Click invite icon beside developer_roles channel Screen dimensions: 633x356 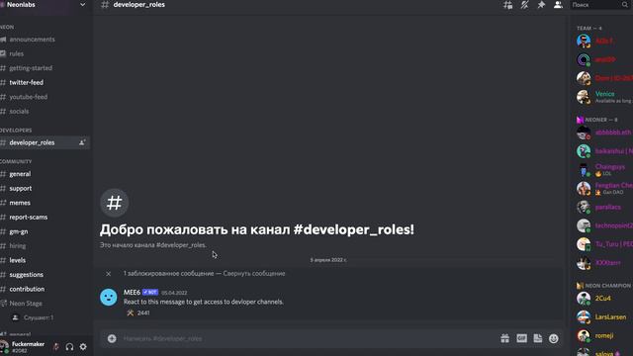click(x=82, y=142)
